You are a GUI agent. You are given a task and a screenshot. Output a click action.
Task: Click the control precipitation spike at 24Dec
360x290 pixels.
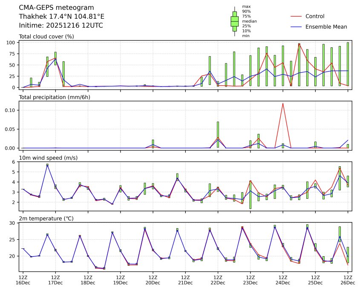(282, 103)
